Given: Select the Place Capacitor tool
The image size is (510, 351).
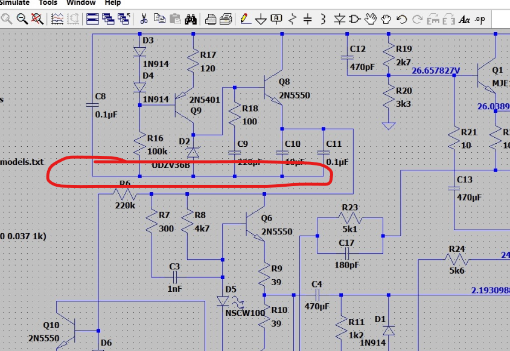Looking at the screenshot, I should [307, 19].
